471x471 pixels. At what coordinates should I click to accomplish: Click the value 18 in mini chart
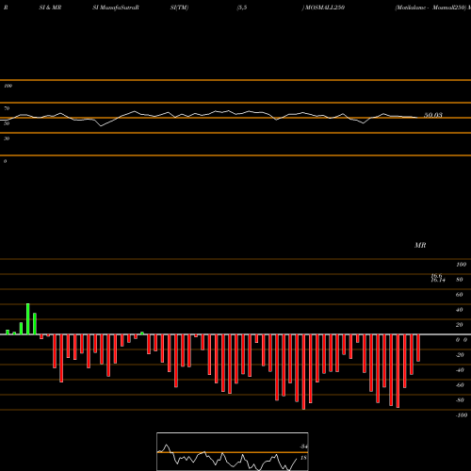coord(303,458)
